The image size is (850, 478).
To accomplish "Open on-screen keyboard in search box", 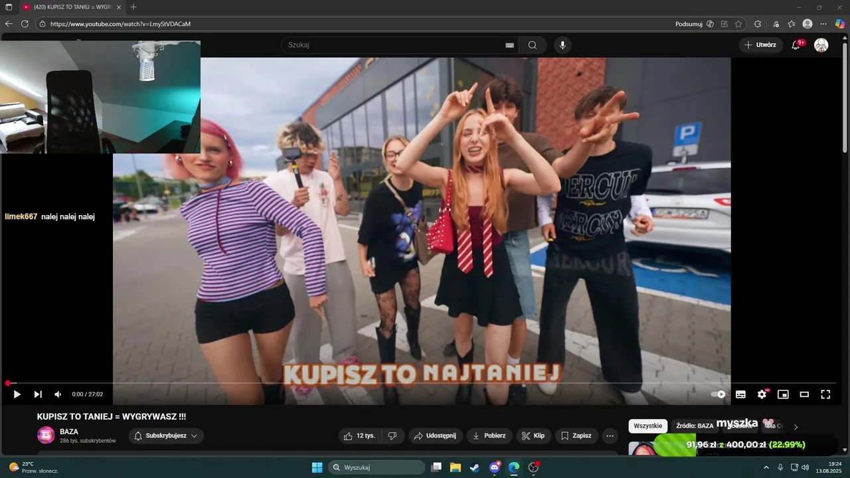I will point(509,45).
